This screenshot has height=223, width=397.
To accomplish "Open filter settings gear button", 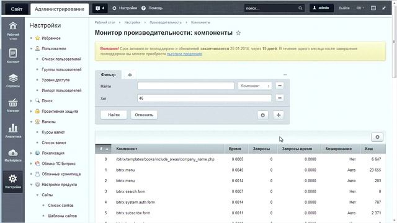I will [x=262, y=115].
